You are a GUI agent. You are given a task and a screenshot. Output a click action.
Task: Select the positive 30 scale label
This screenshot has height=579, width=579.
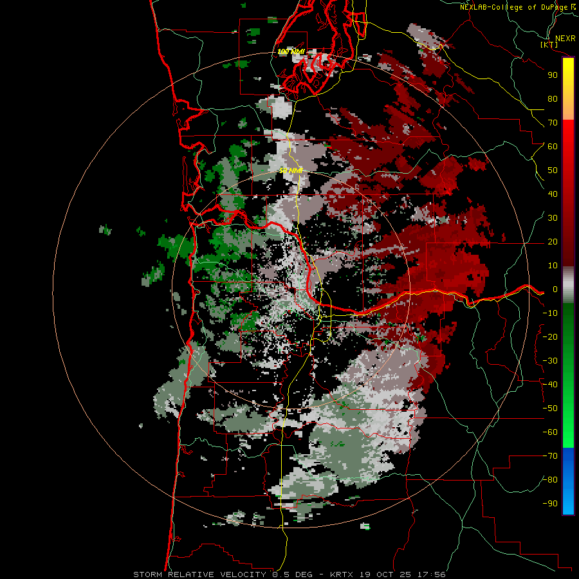553,218
